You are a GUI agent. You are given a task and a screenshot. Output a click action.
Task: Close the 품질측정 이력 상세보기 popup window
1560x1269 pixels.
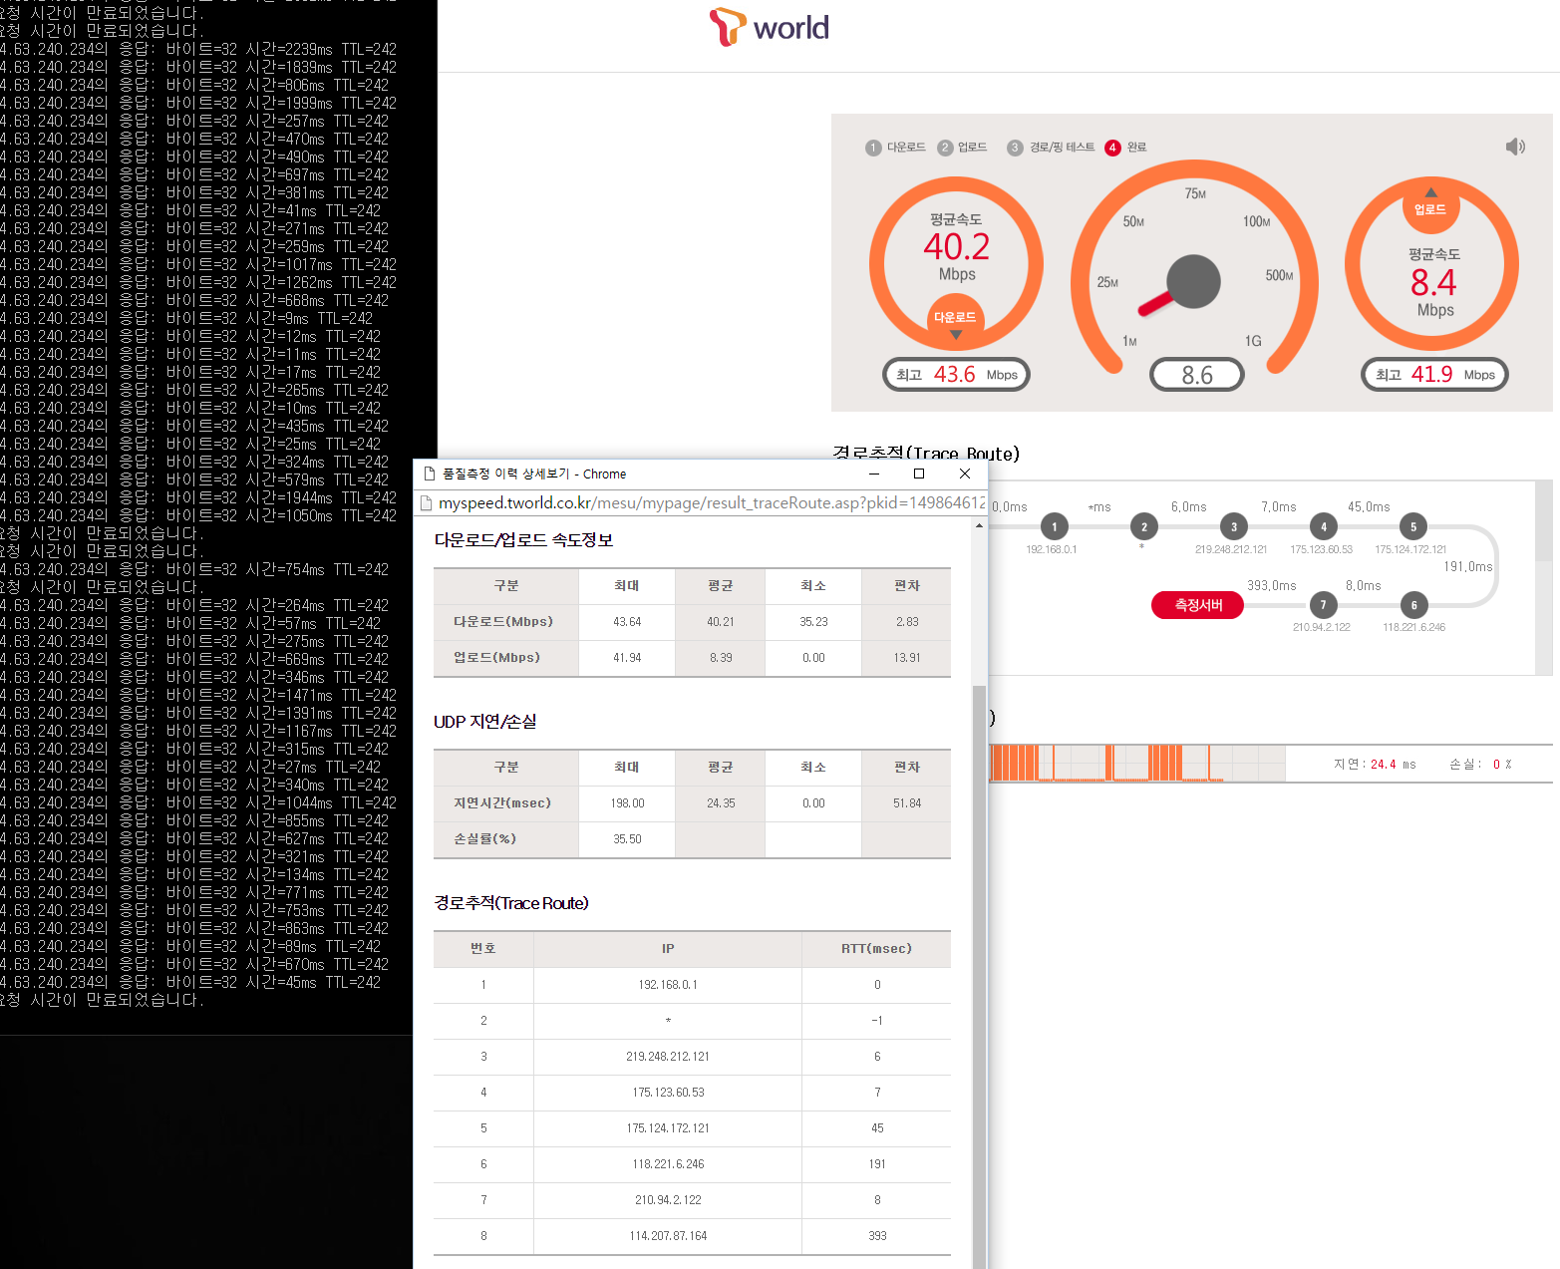click(x=964, y=474)
